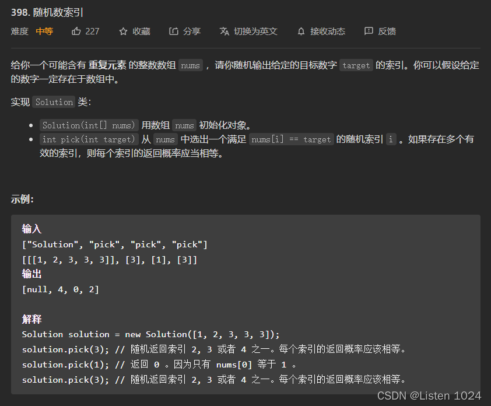The width and height of the screenshot is (491, 406).
Task: Click the 输入 heading in example
Action: [x=31, y=229]
